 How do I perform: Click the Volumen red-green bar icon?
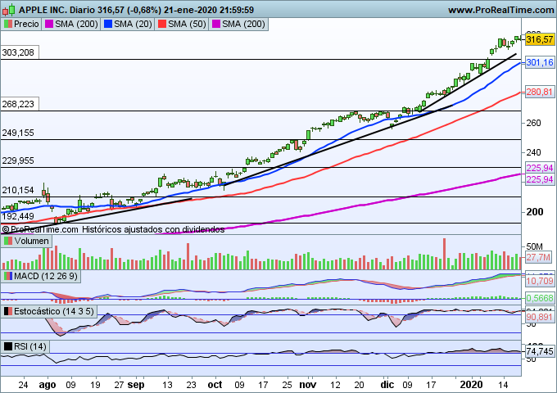click(8, 241)
